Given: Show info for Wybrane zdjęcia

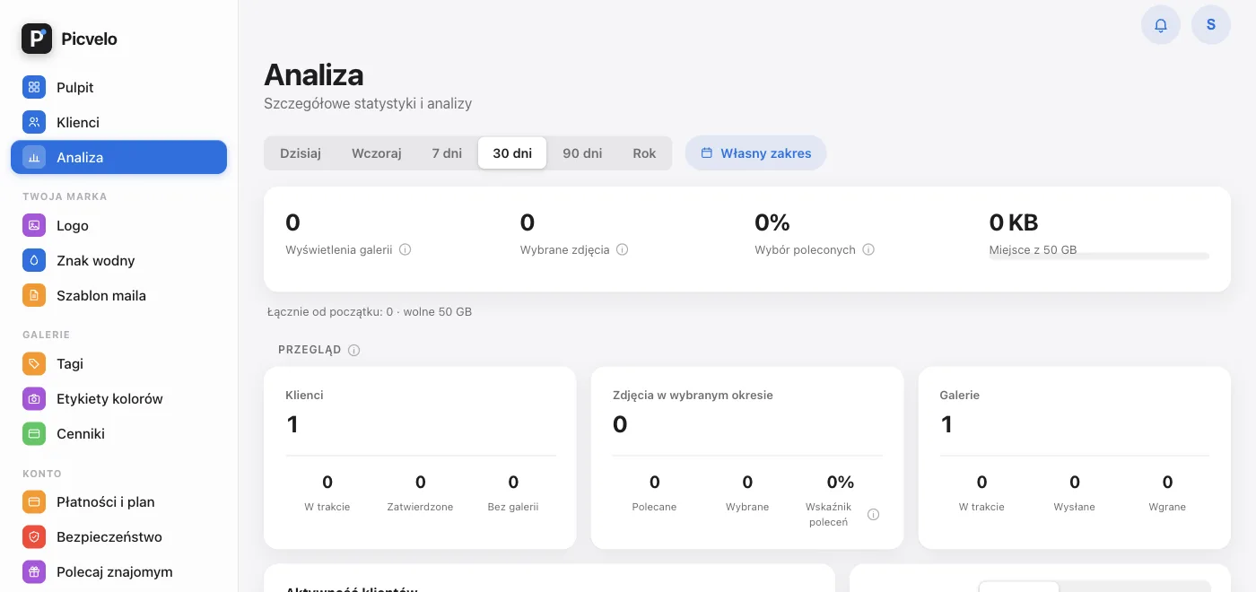Looking at the screenshot, I should [622, 250].
